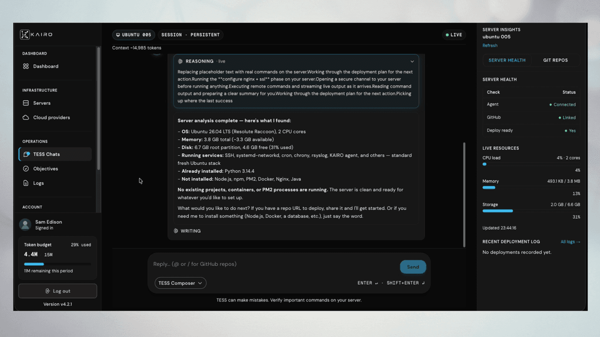Click the CPU load progress bar
The height and width of the screenshot is (337, 600).
click(531, 164)
